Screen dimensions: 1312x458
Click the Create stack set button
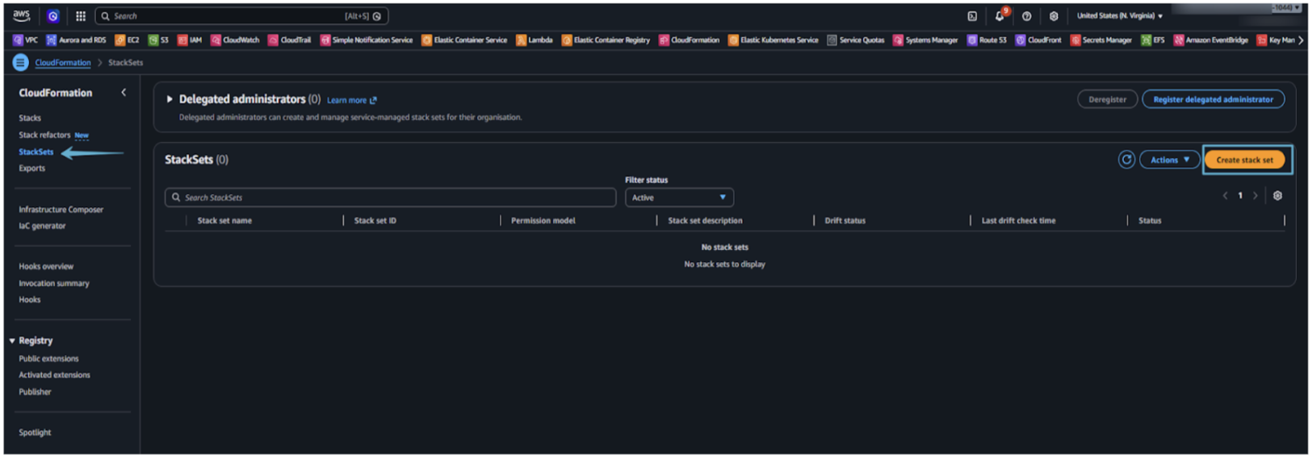(1244, 160)
